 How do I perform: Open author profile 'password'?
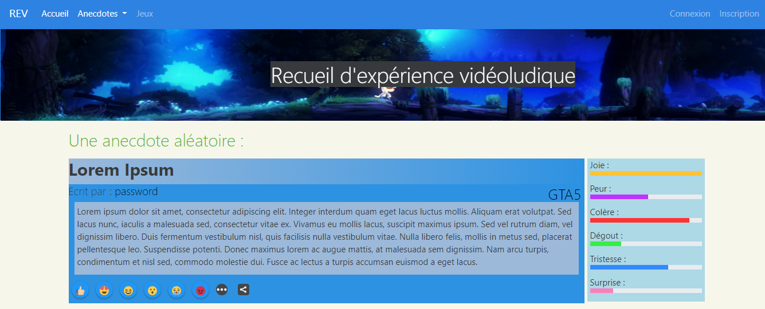[x=136, y=192]
